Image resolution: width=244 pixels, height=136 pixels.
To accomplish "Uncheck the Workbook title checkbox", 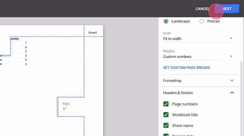I will click(166, 115).
